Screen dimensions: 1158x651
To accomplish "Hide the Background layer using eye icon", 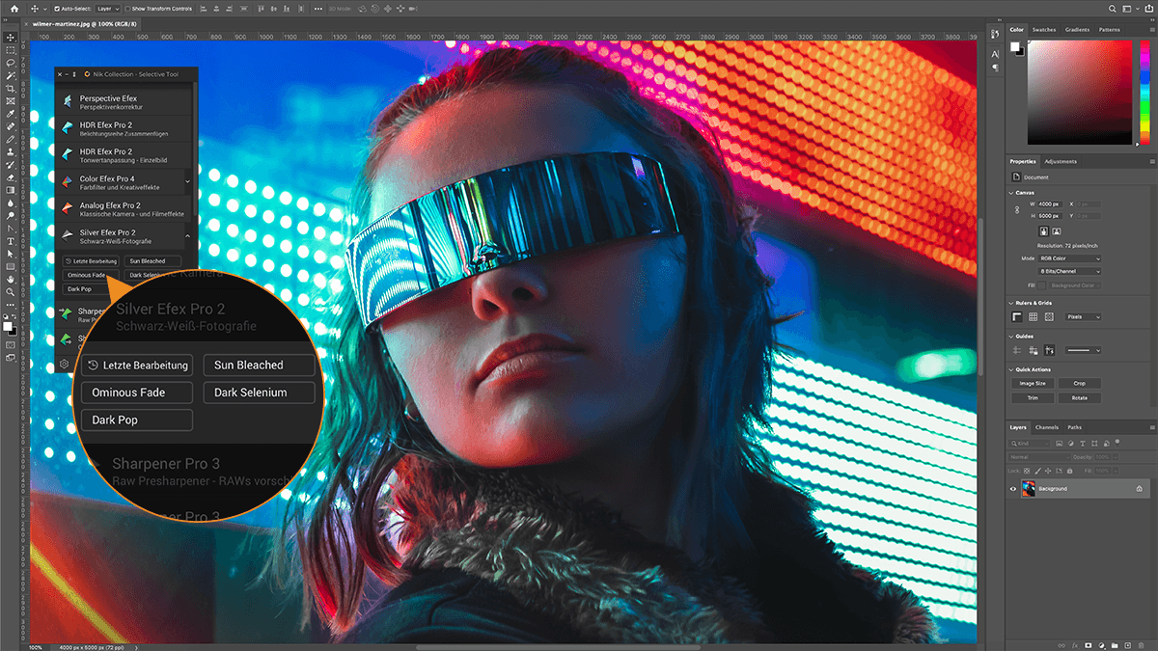I will pos(1013,489).
